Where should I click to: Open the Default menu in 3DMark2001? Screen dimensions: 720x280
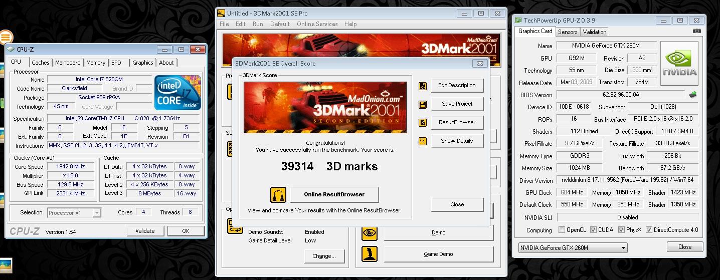point(280,24)
